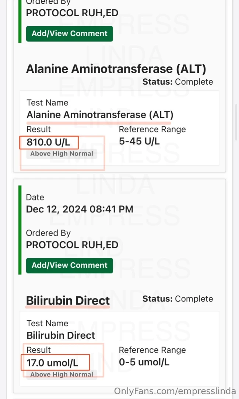Click the Above High Normal flag under ALT
The width and height of the screenshot is (239, 399).
(61, 153)
